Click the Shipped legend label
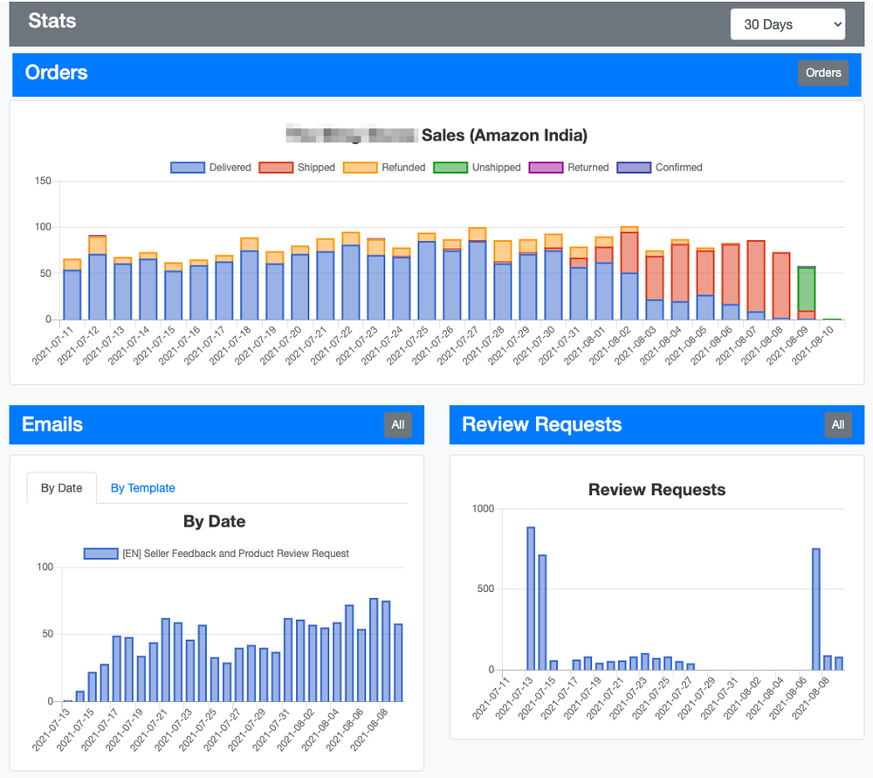Viewport: 873px width, 778px height. pos(316,168)
